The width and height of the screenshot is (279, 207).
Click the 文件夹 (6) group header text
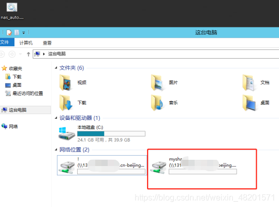tap(72, 68)
